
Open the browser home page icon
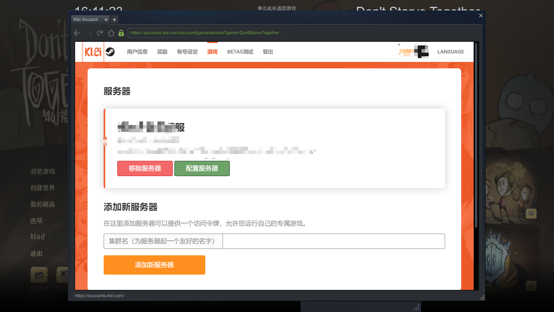click(x=111, y=33)
